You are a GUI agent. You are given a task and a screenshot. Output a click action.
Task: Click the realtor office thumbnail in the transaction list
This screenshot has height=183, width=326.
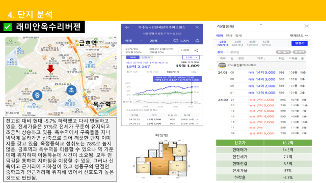(222, 65)
